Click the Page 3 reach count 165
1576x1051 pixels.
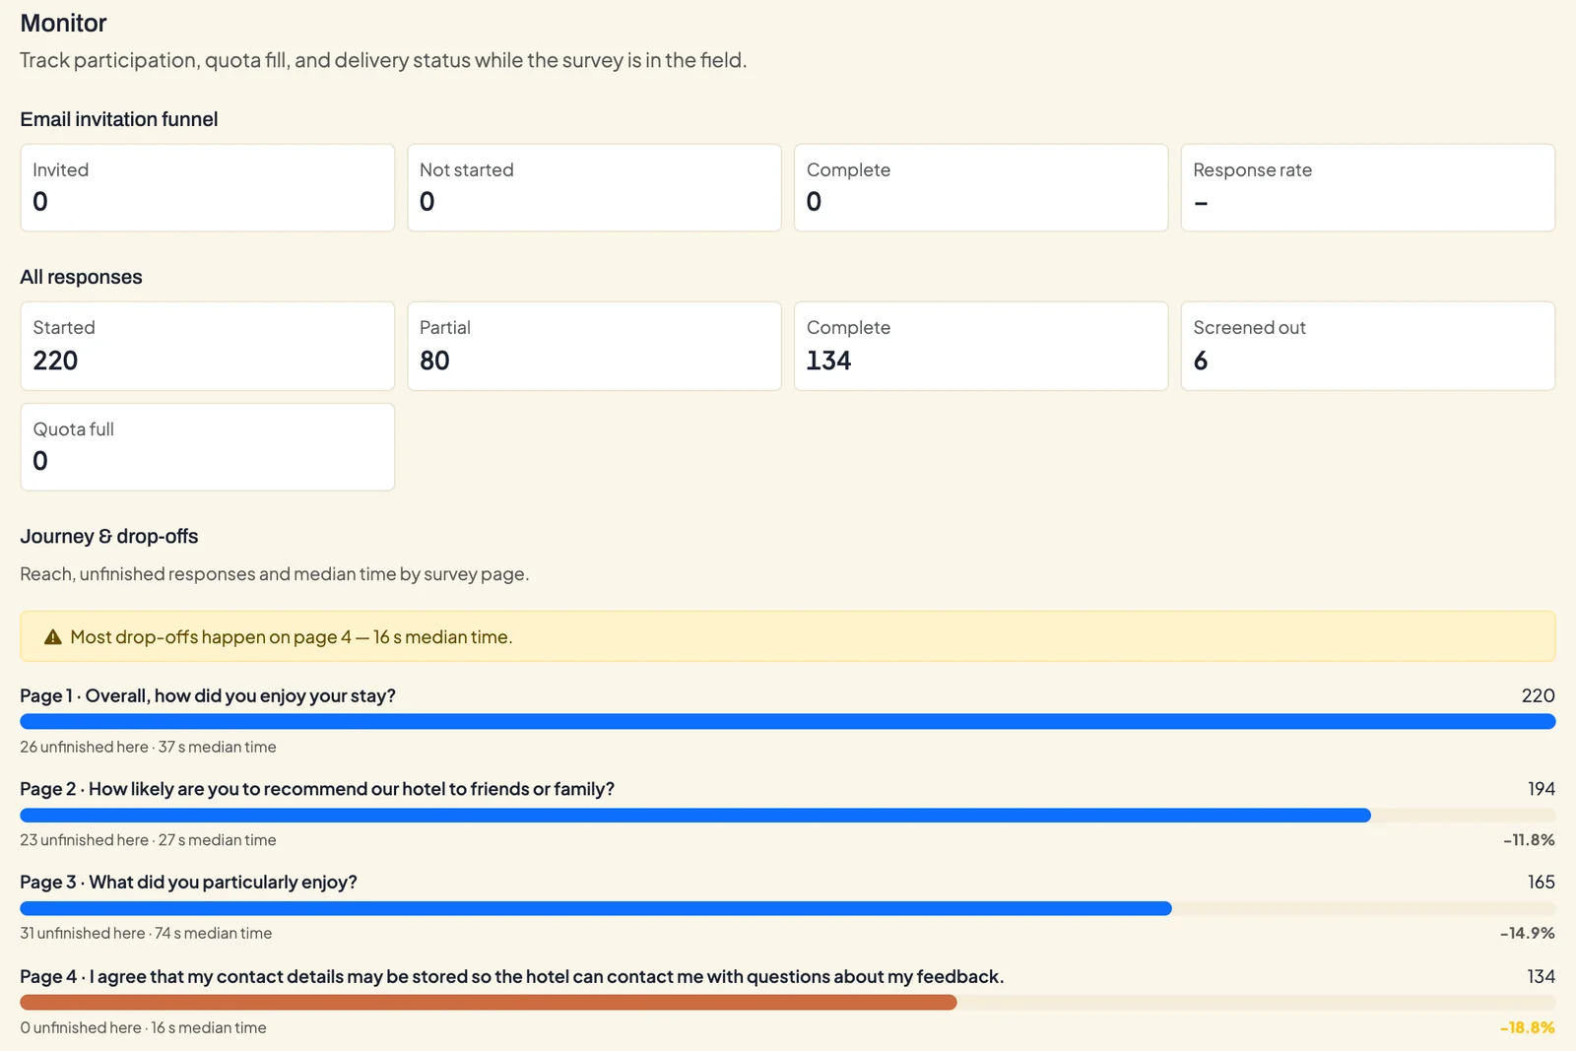pos(1542,883)
